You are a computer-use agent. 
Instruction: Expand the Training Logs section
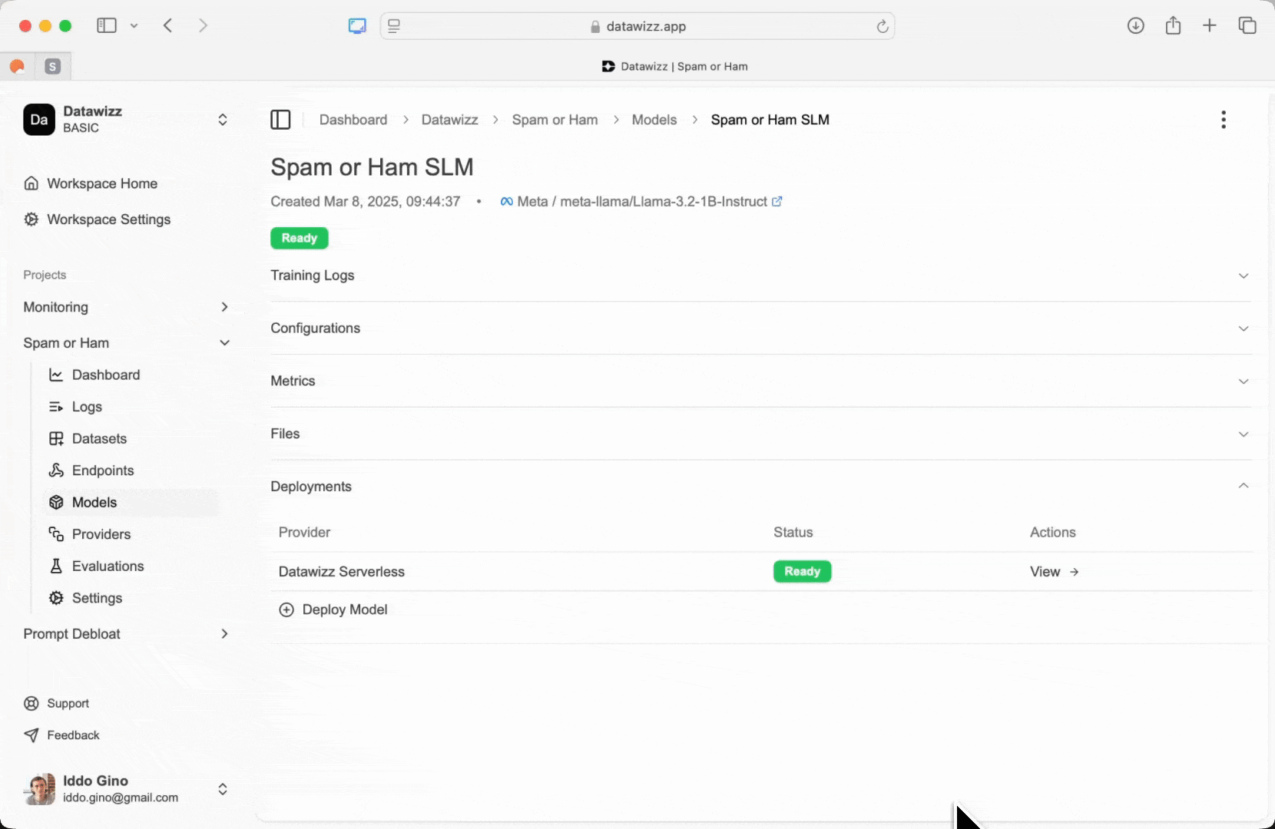pyautogui.click(x=1242, y=276)
